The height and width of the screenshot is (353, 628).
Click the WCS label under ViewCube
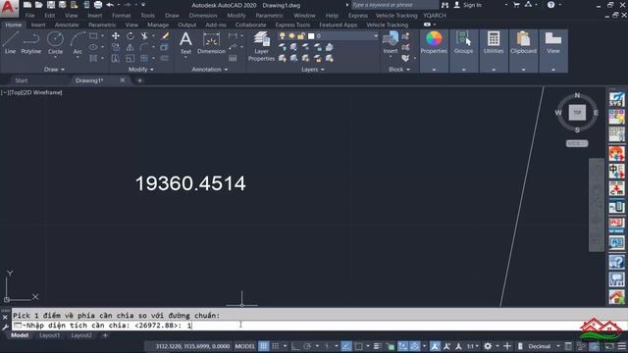pyautogui.click(x=577, y=143)
